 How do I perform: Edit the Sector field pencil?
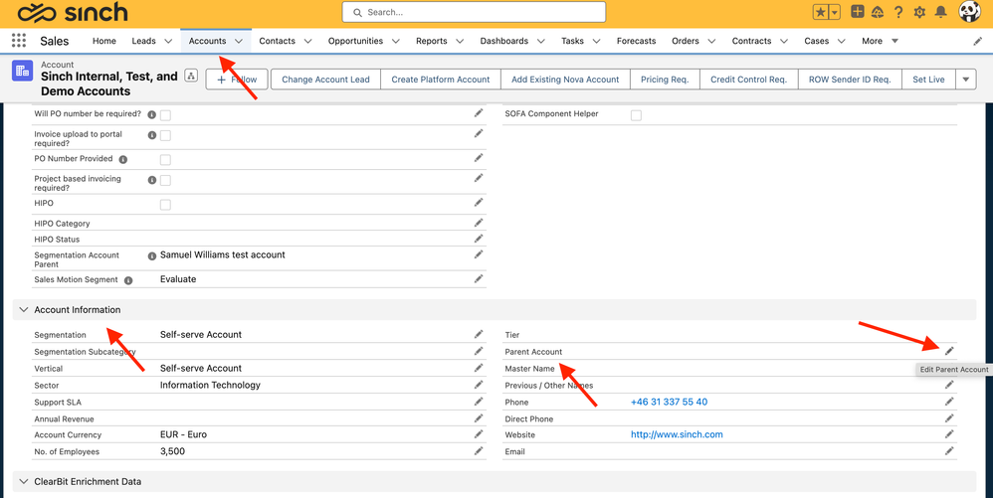pos(479,384)
